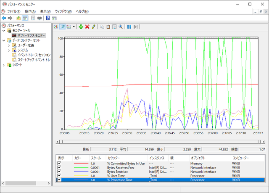The width and height of the screenshot is (269, 193).
Task: Select the View Log Data icon
Action: [63, 27]
